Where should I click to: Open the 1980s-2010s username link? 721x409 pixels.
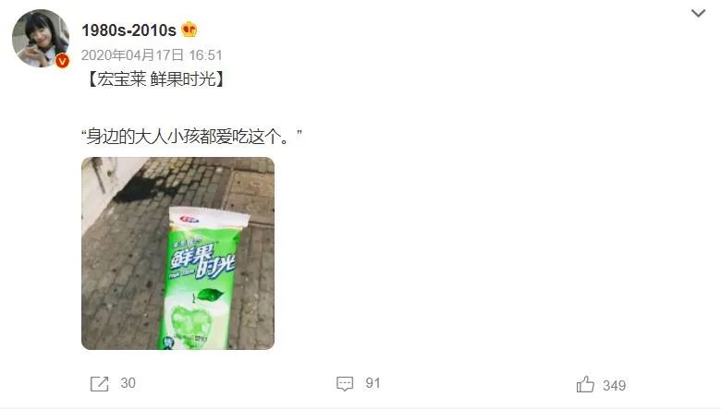pyautogui.click(x=128, y=30)
